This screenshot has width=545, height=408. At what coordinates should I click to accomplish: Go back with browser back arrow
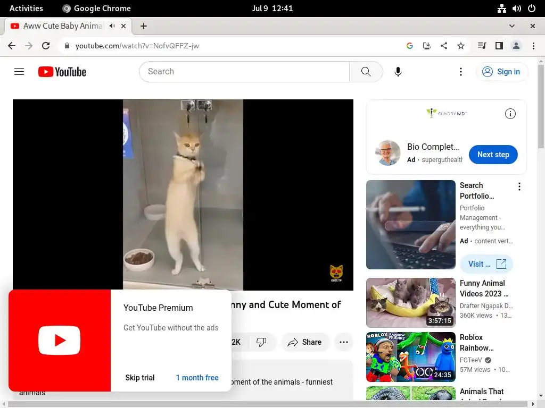pyautogui.click(x=12, y=46)
